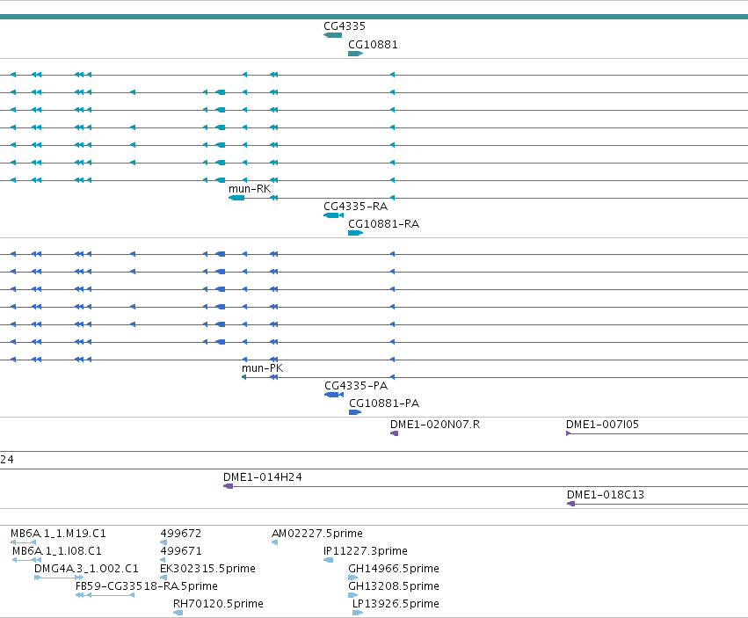Image resolution: width=748 pixels, height=618 pixels.
Task: Click the DME1-018C13 label
Action: coord(606,495)
